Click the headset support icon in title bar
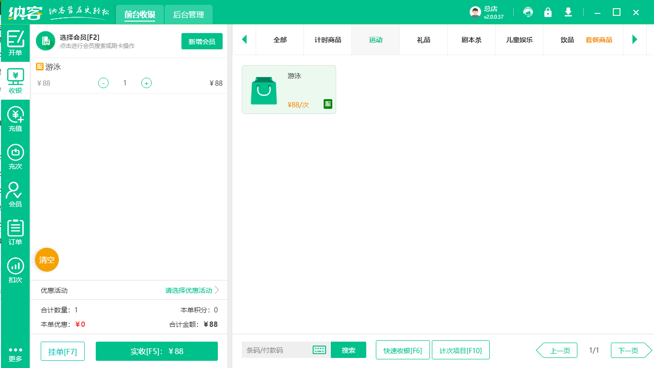The height and width of the screenshot is (368, 654). coord(528,12)
